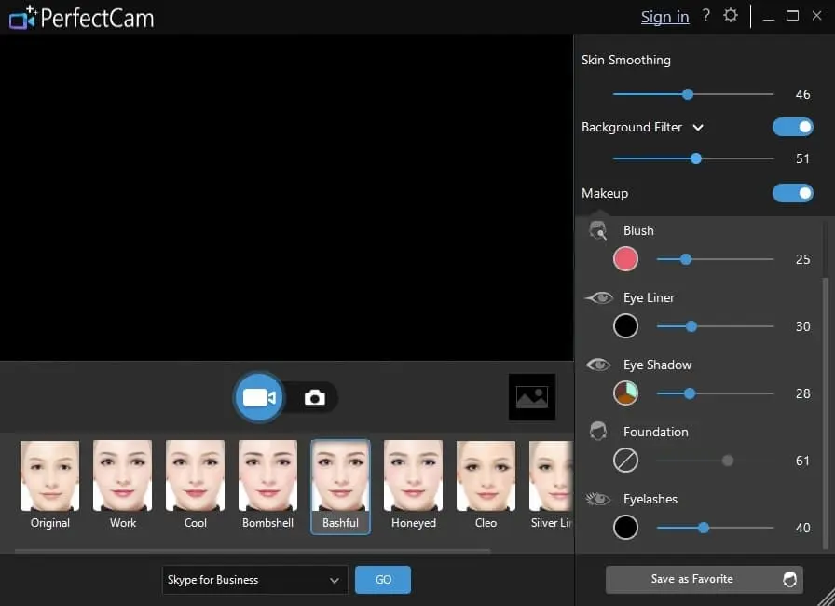Viewport: 835px width, 606px height.
Task: Click the face icon on Save as Favorite
Action: click(789, 579)
